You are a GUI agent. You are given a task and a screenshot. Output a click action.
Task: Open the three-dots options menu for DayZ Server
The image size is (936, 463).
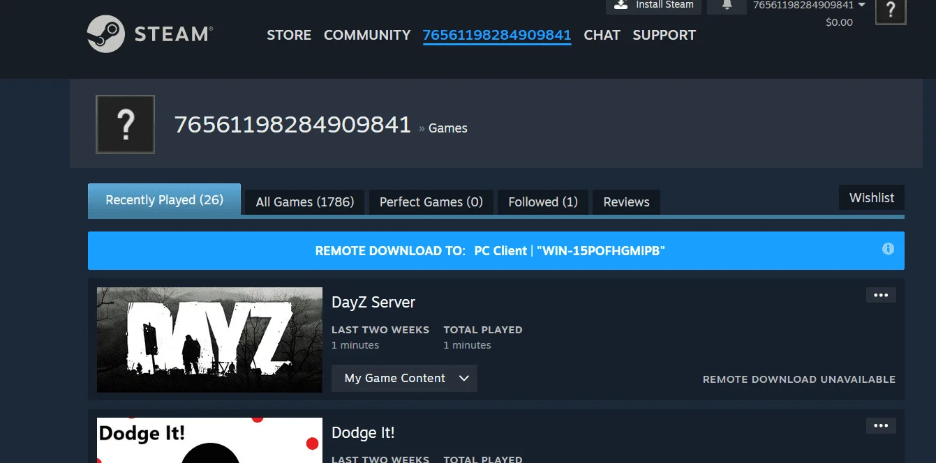tap(881, 295)
